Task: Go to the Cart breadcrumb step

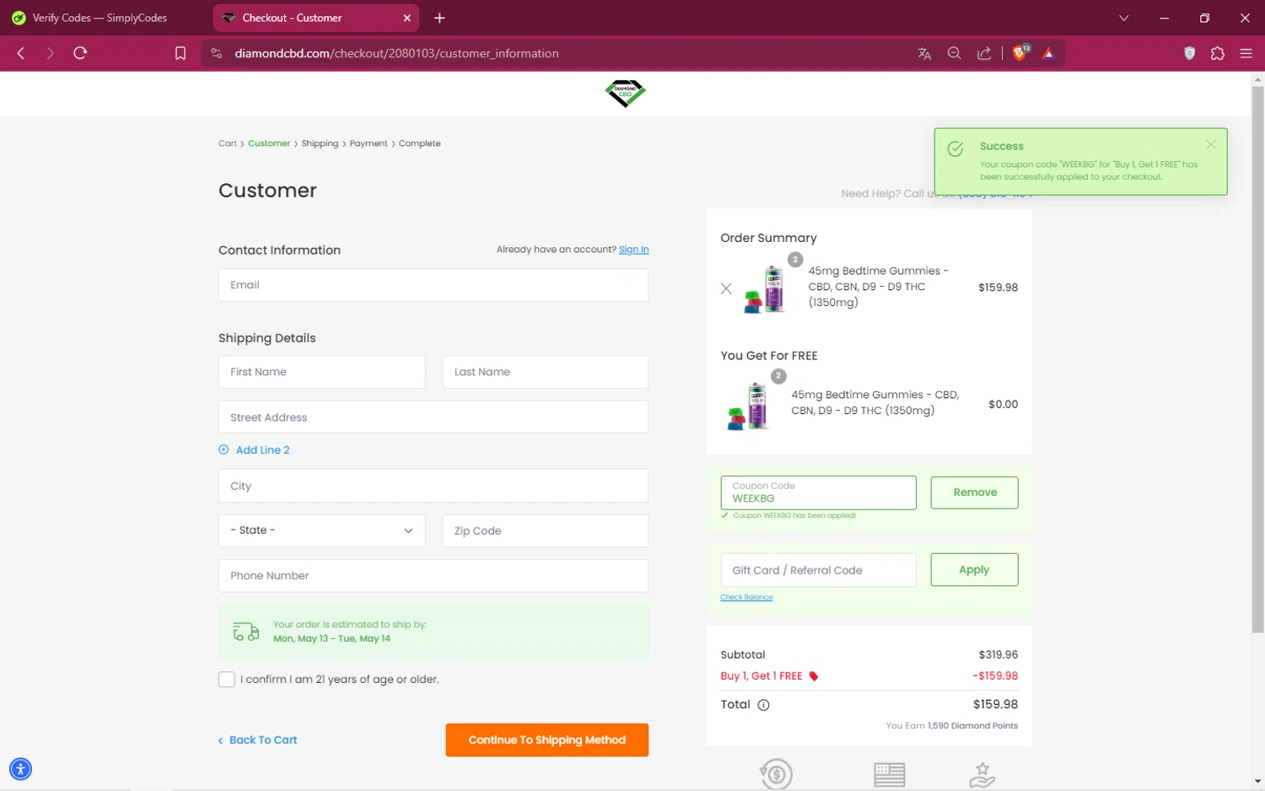Action: pos(228,143)
